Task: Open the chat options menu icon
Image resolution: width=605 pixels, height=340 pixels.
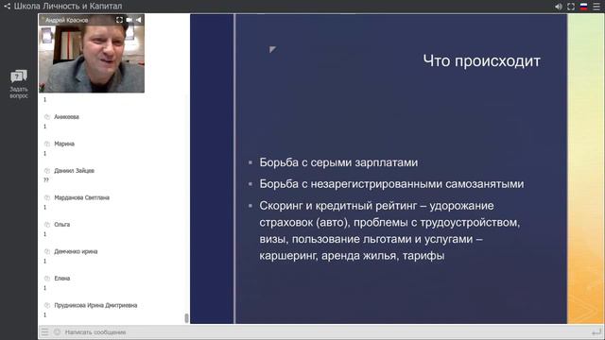Action: tap(44, 331)
